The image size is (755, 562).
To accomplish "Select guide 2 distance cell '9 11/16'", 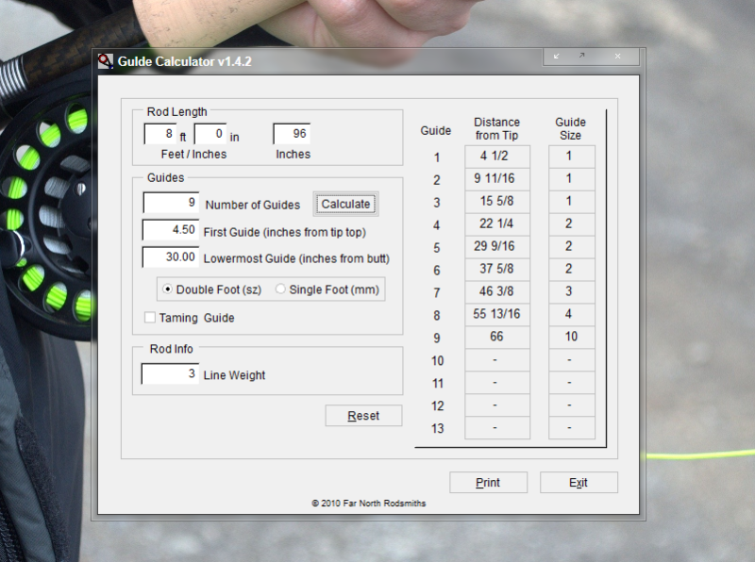I will point(497,179).
